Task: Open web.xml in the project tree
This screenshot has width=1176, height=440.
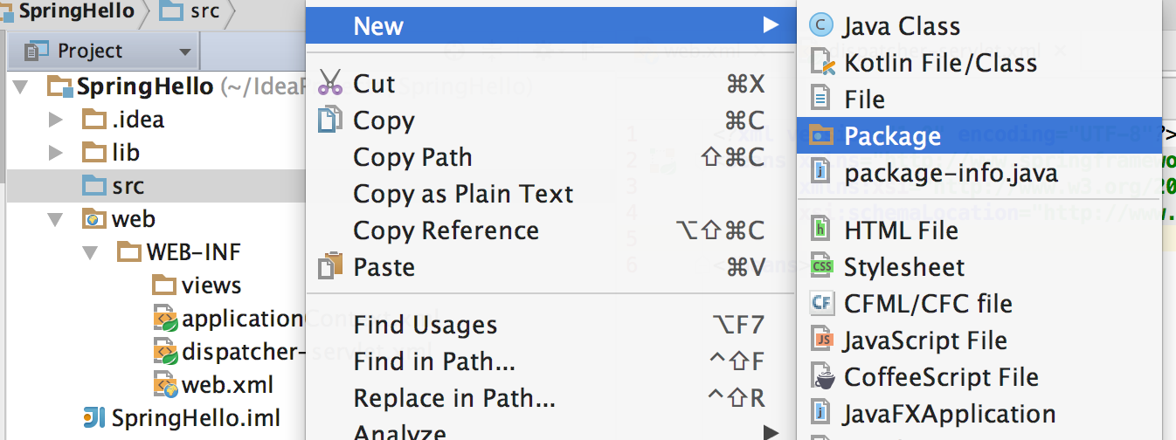Action: coord(227,385)
